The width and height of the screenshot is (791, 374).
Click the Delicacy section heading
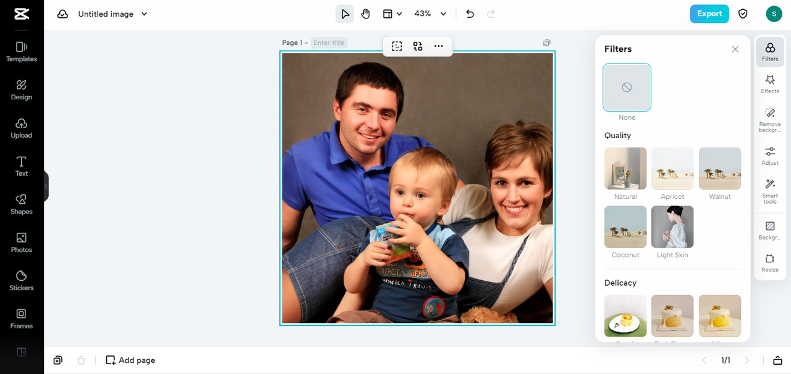tap(620, 283)
